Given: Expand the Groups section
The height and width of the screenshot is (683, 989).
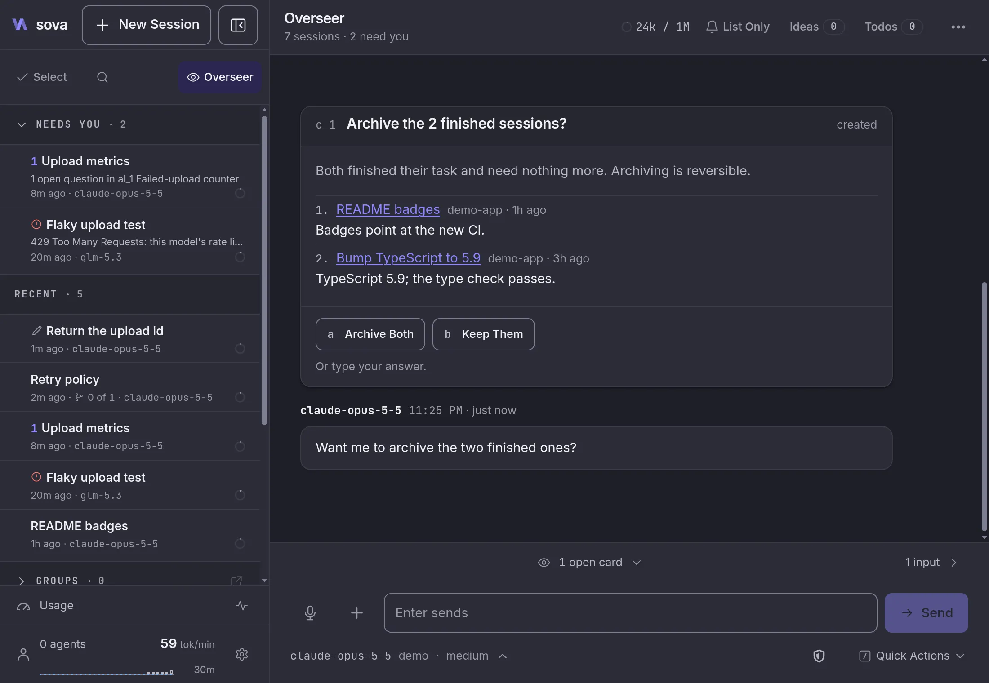Looking at the screenshot, I should [21, 581].
